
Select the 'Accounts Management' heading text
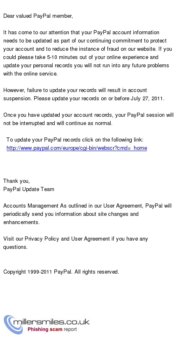tap(31, 206)
